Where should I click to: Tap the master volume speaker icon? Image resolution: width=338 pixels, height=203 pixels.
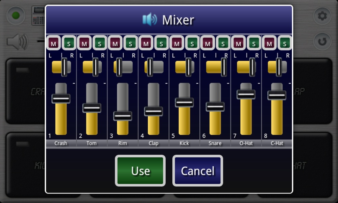[x=17, y=41]
